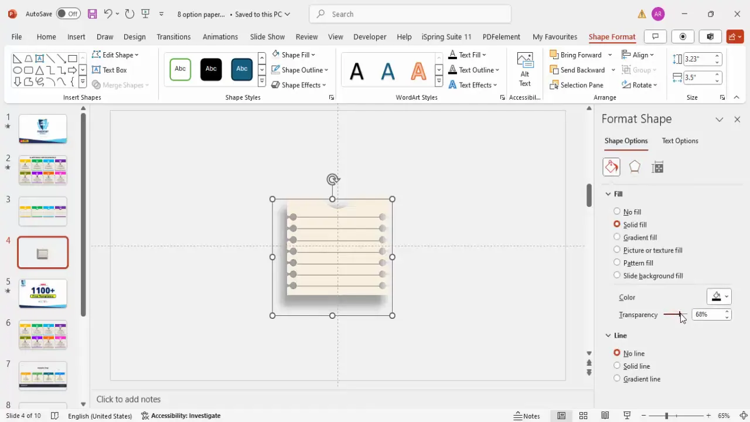The image size is (750, 422).
Task: Open the Comments icon in ribbon corner
Action: click(656, 36)
